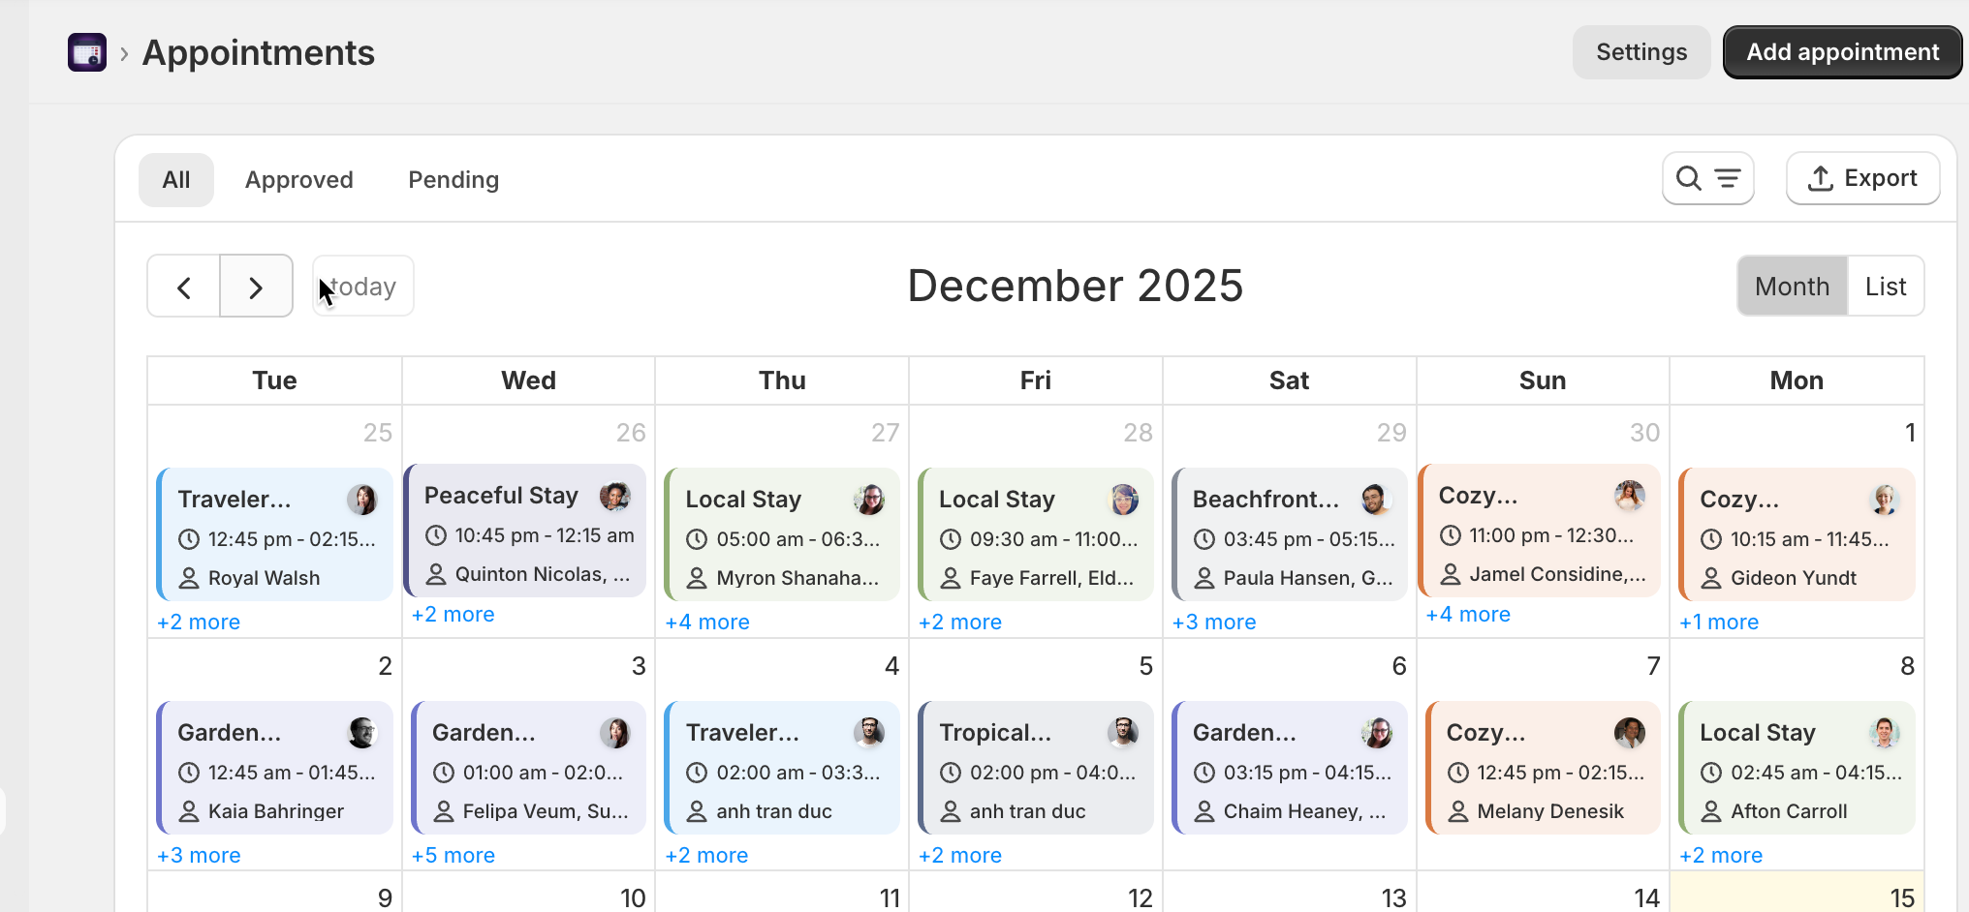Click Royal Walsh's avatar on Traveler appointment
The height and width of the screenshot is (912, 1969).
[x=362, y=500]
